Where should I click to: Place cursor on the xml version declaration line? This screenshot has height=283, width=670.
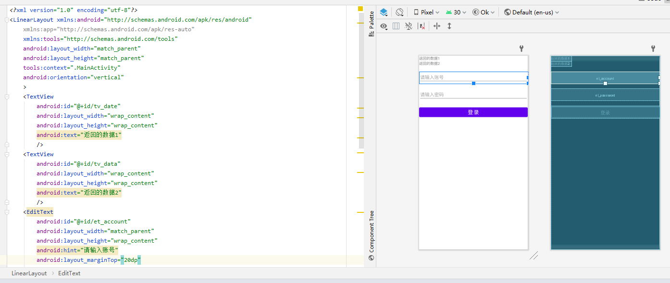pos(74,10)
